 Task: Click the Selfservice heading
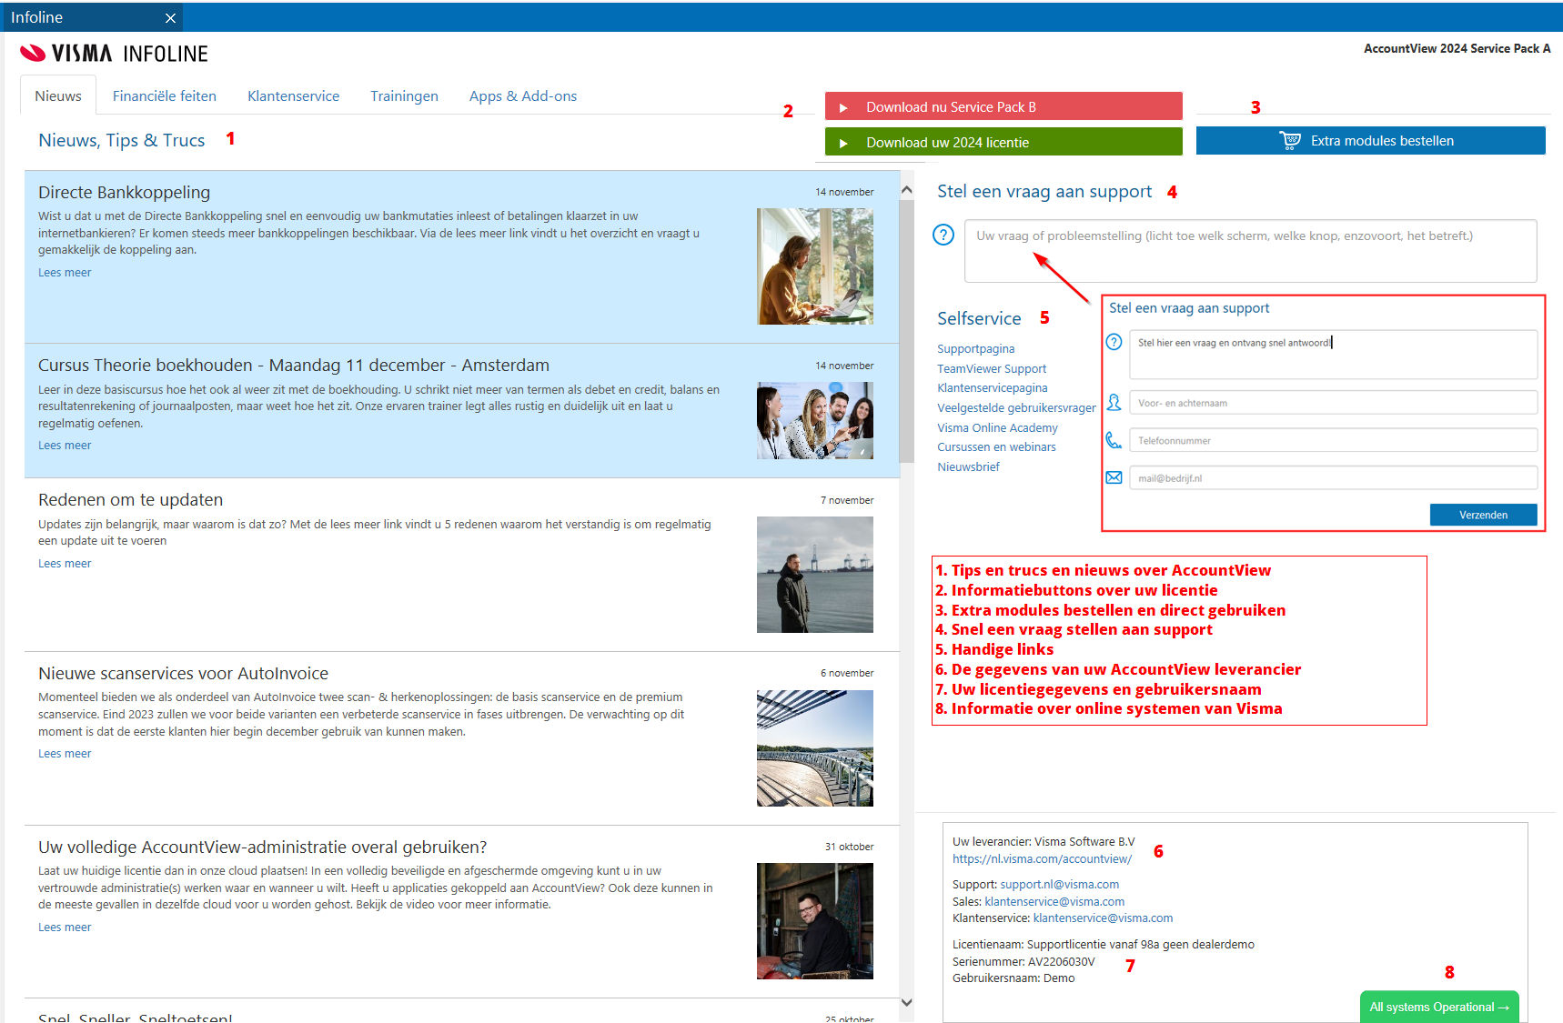979,318
